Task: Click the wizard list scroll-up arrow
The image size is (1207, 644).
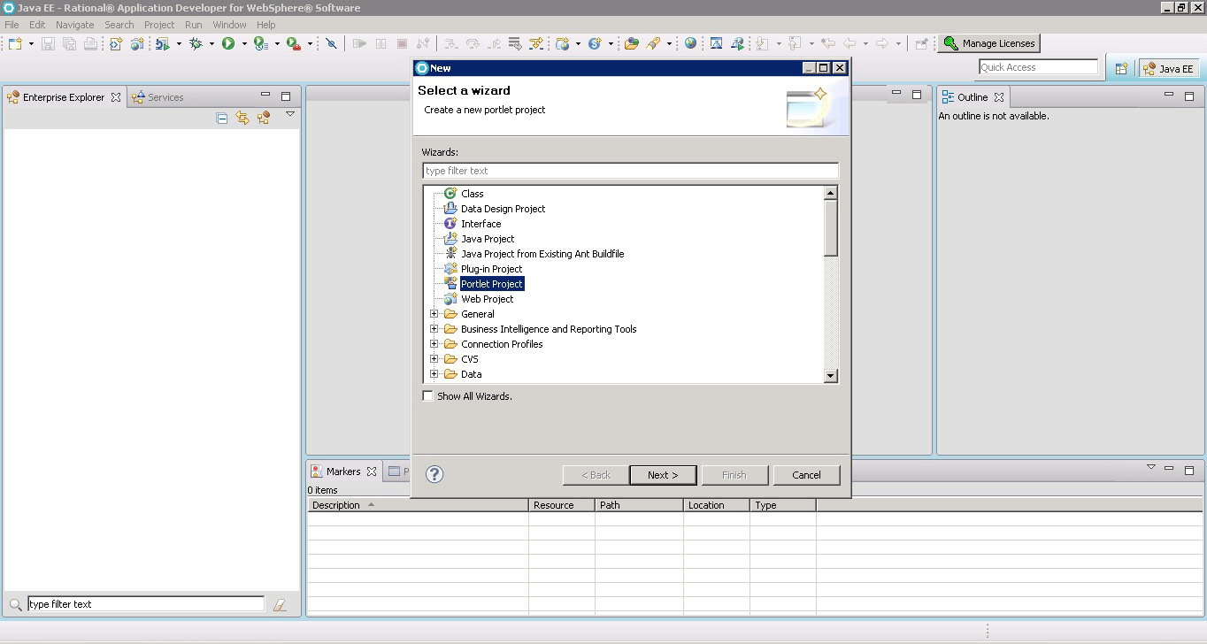Action: [x=830, y=193]
